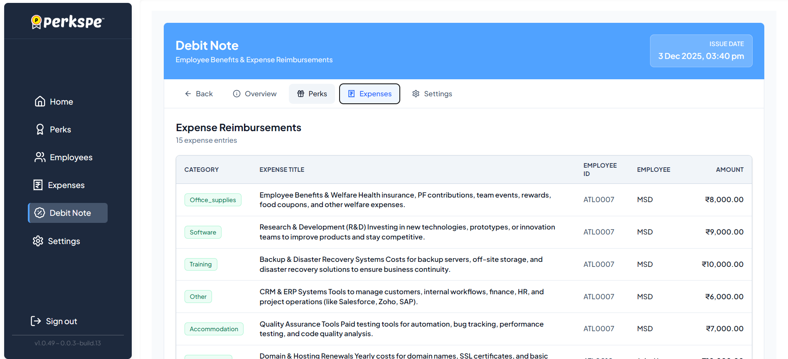This screenshot has height=359, width=788.
Task: Click the Sign out arrow icon
Action: pos(36,321)
